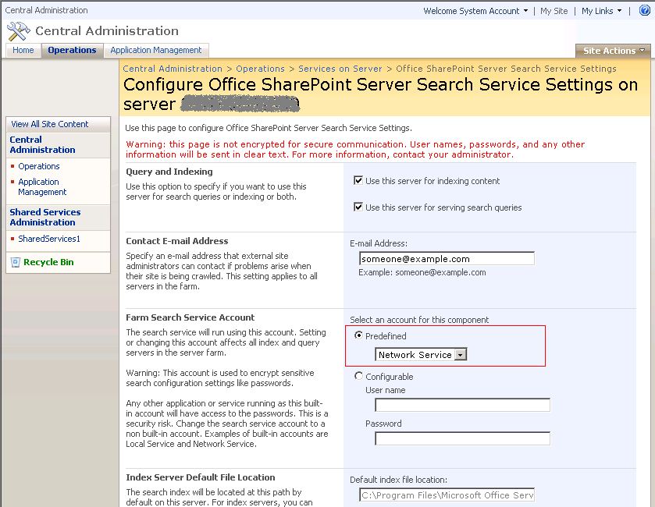Open View All Site Content

50,124
